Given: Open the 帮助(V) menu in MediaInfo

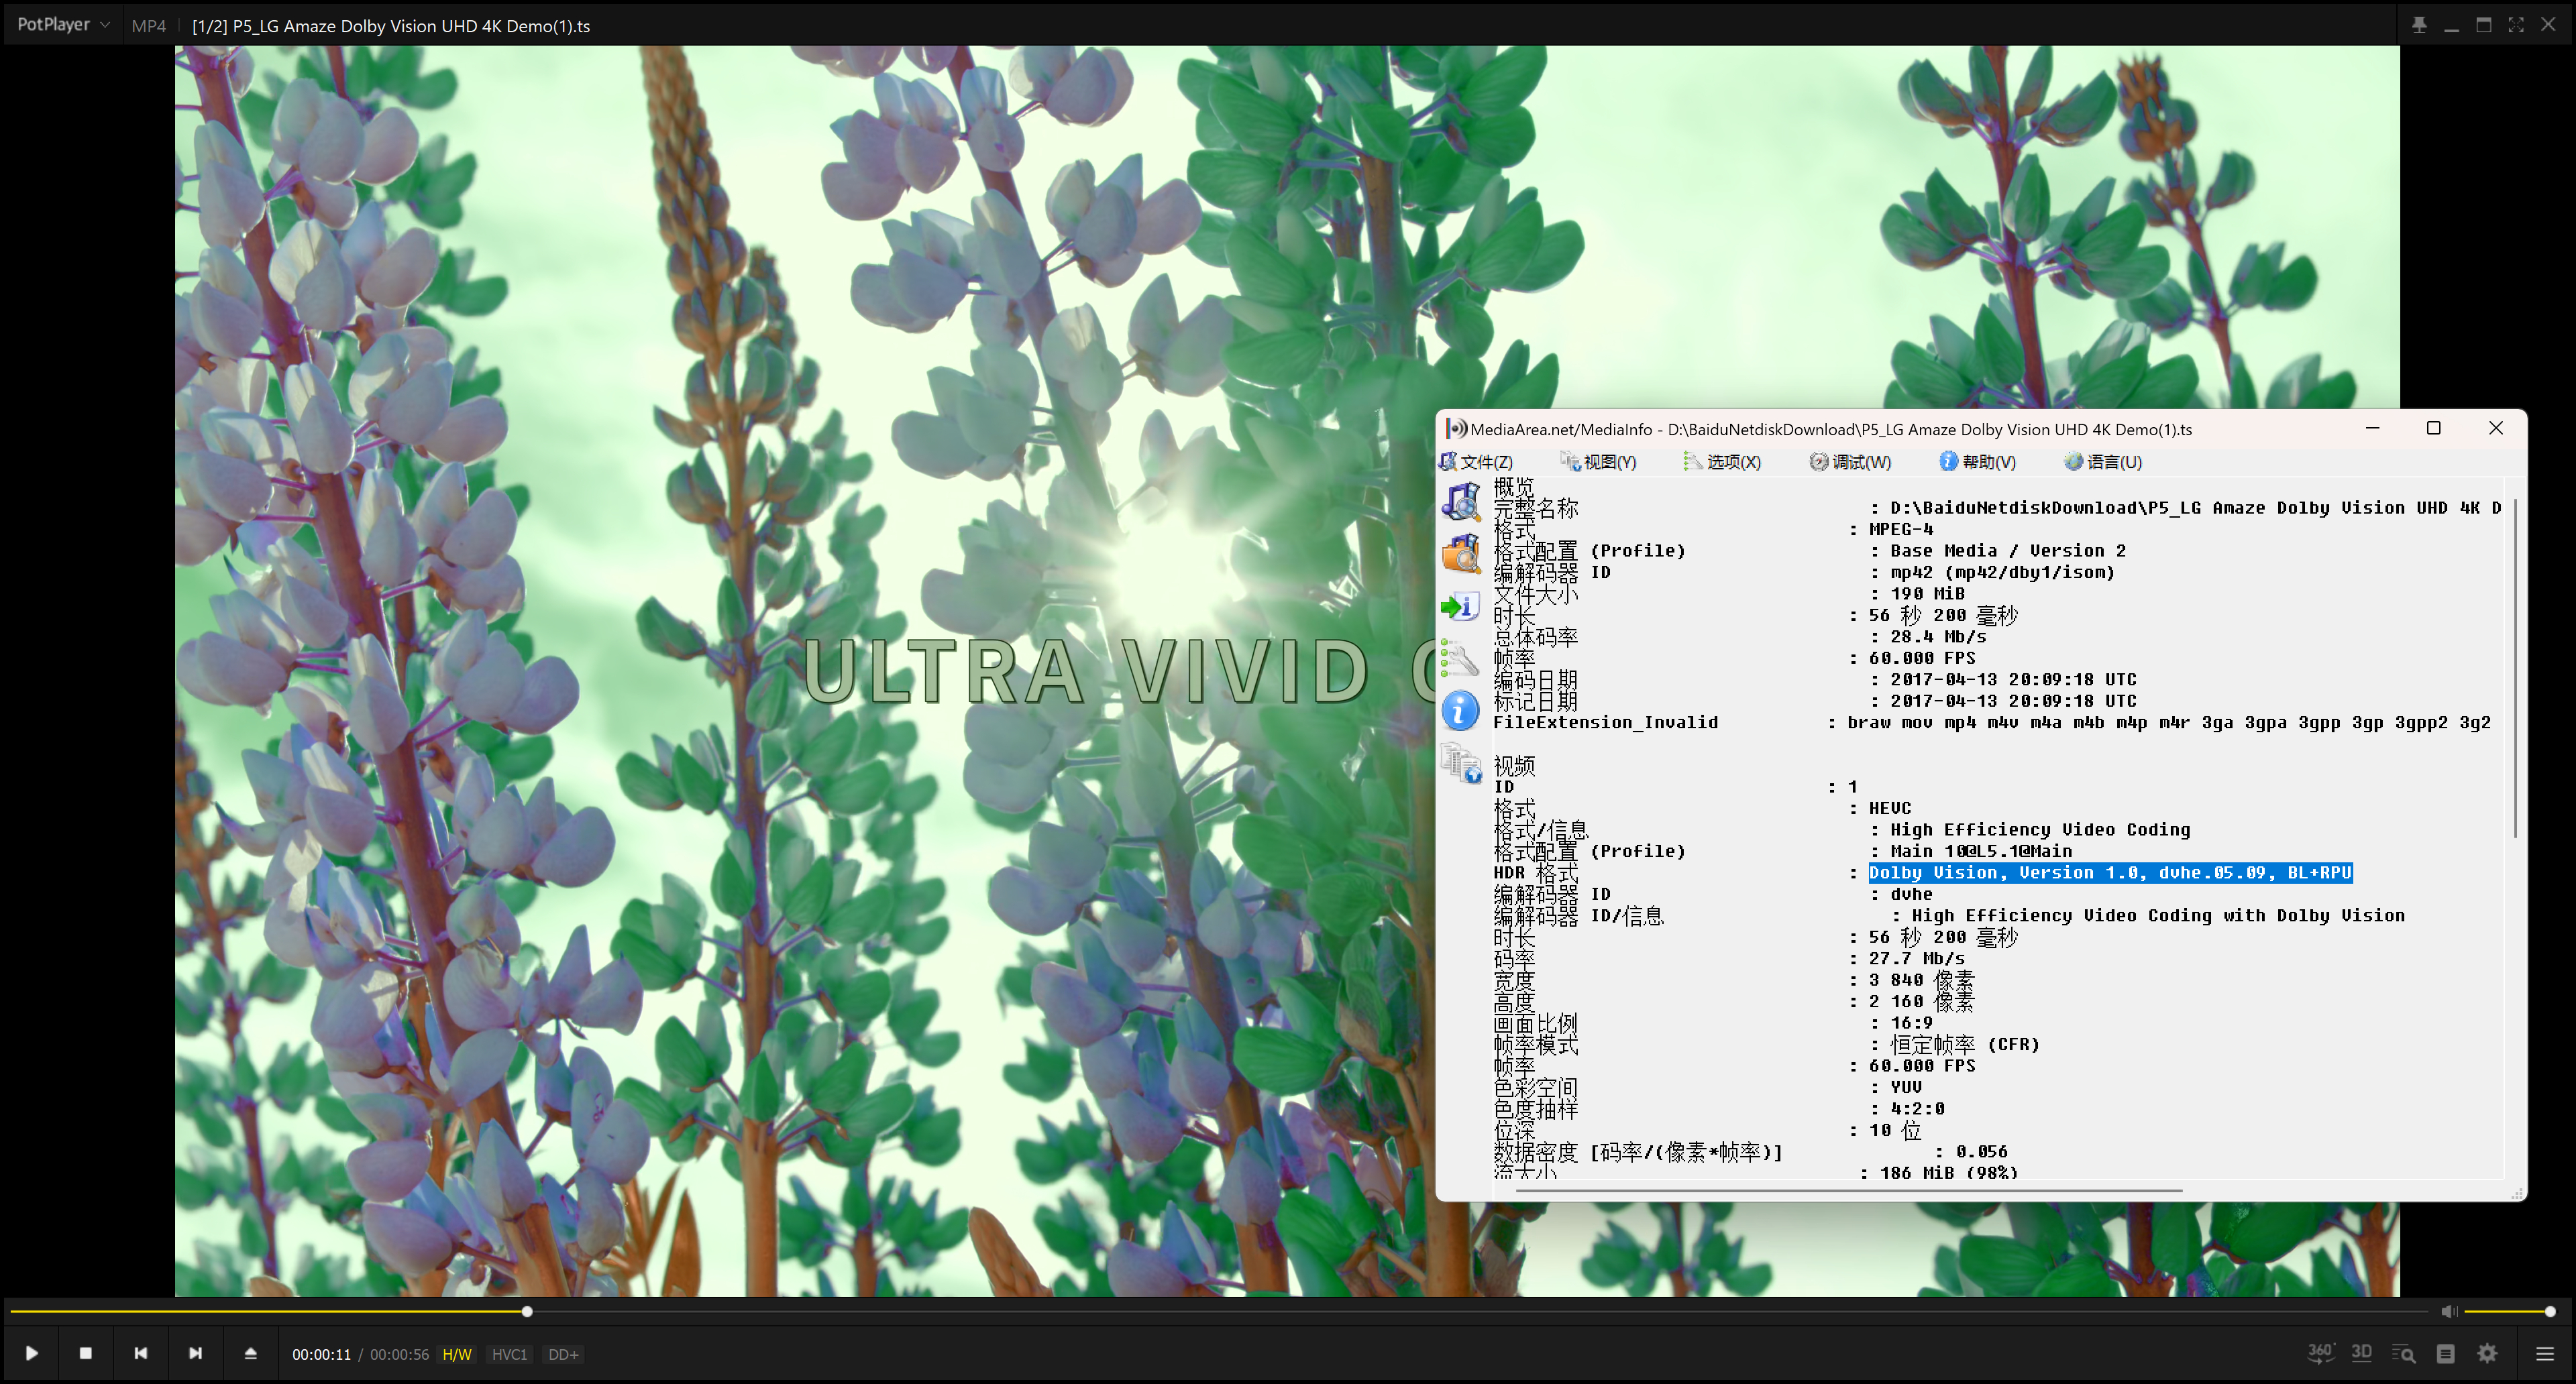Looking at the screenshot, I should point(1978,461).
